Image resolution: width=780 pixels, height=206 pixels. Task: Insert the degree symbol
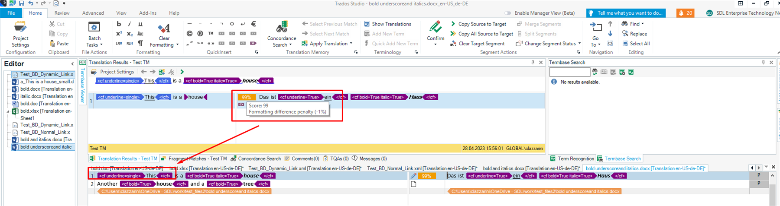tap(232, 24)
